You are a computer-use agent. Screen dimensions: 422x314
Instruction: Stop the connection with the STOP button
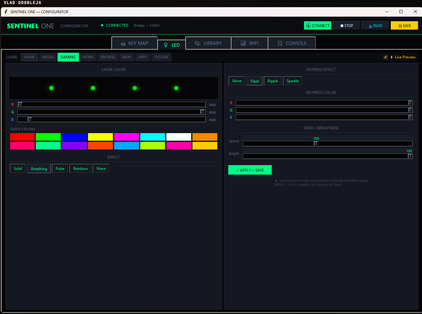pos(347,26)
